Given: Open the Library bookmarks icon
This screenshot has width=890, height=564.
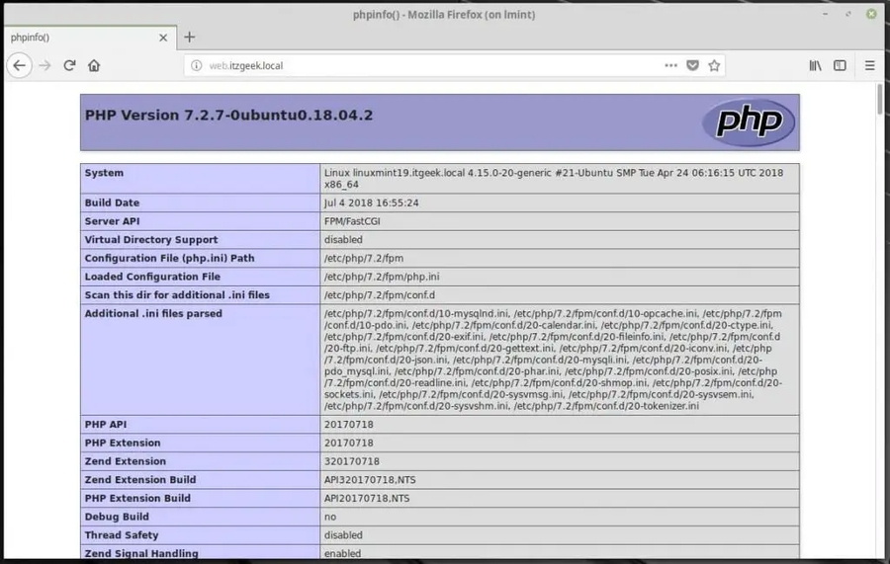Looking at the screenshot, I should (815, 66).
